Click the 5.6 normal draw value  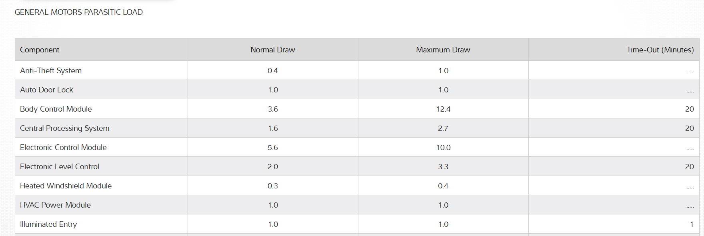click(x=273, y=148)
